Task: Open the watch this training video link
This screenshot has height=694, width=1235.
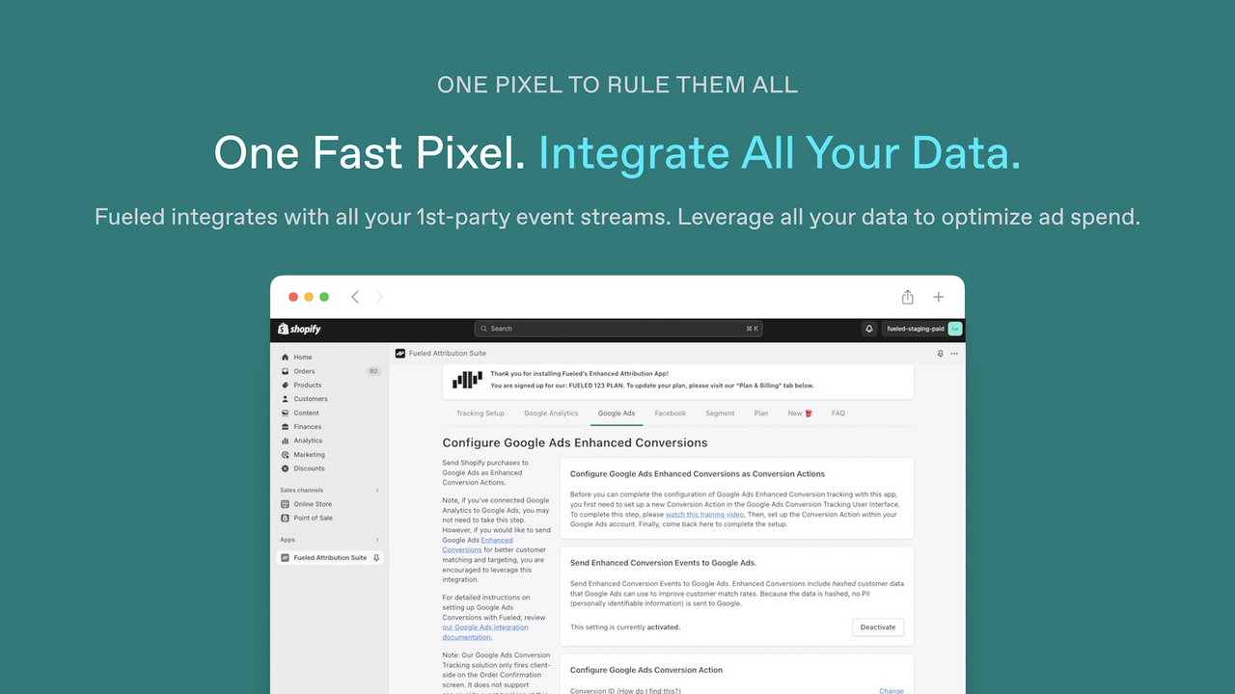Action: (704, 515)
